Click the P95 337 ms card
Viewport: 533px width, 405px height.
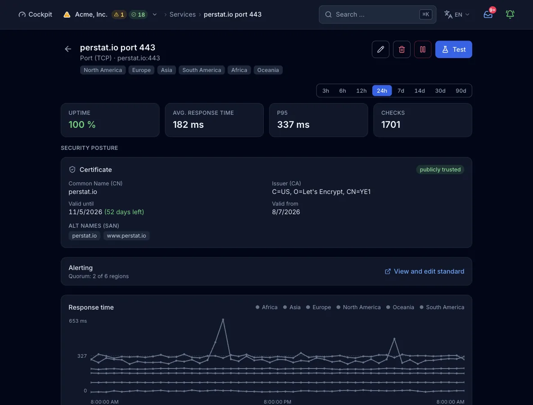tap(319, 120)
